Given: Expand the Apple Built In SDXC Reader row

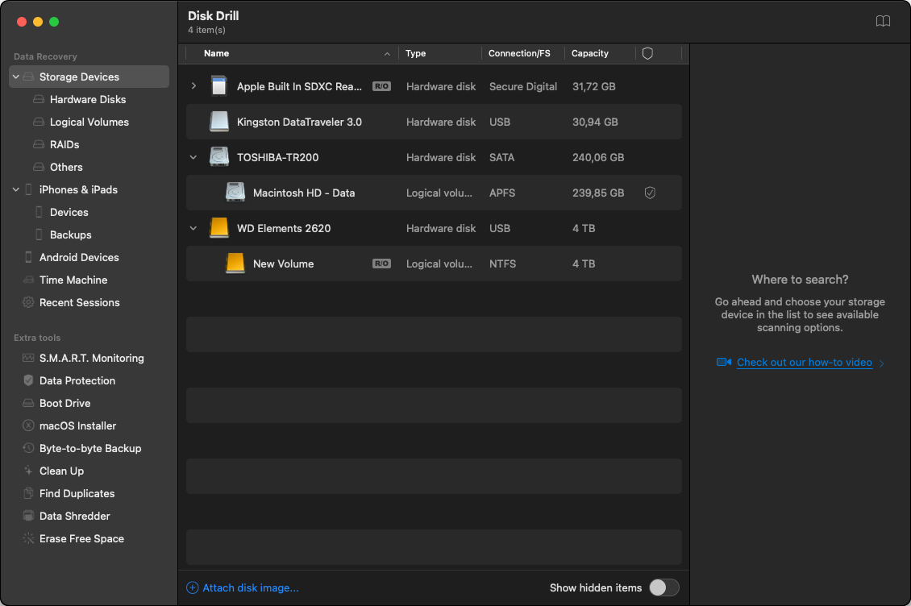Looking at the screenshot, I should pos(193,86).
